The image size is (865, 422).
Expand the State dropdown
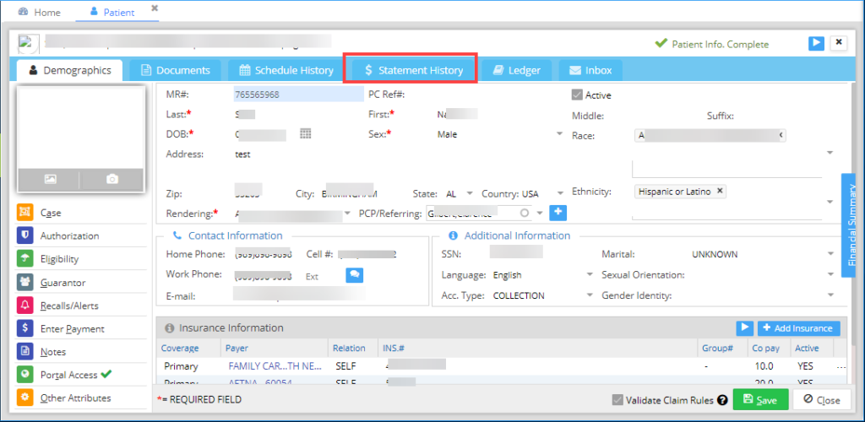pos(470,194)
